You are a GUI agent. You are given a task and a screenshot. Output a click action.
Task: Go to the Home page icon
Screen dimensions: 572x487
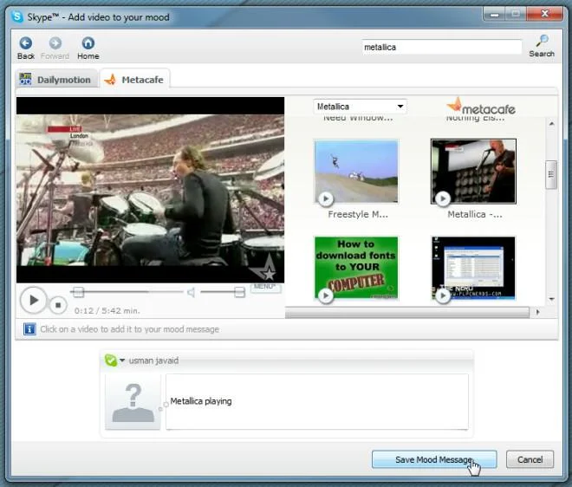click(x=88, y=43)
